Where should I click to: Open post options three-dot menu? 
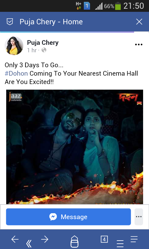139,45
